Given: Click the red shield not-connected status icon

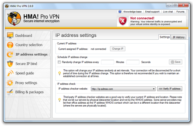Looking at the screenshot, I should point(123,21).
